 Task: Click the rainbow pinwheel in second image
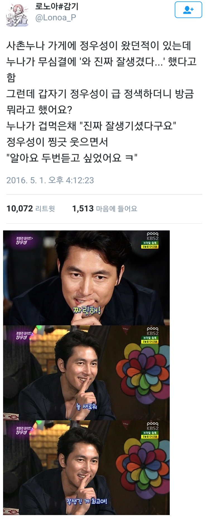[x=143, y=370]
